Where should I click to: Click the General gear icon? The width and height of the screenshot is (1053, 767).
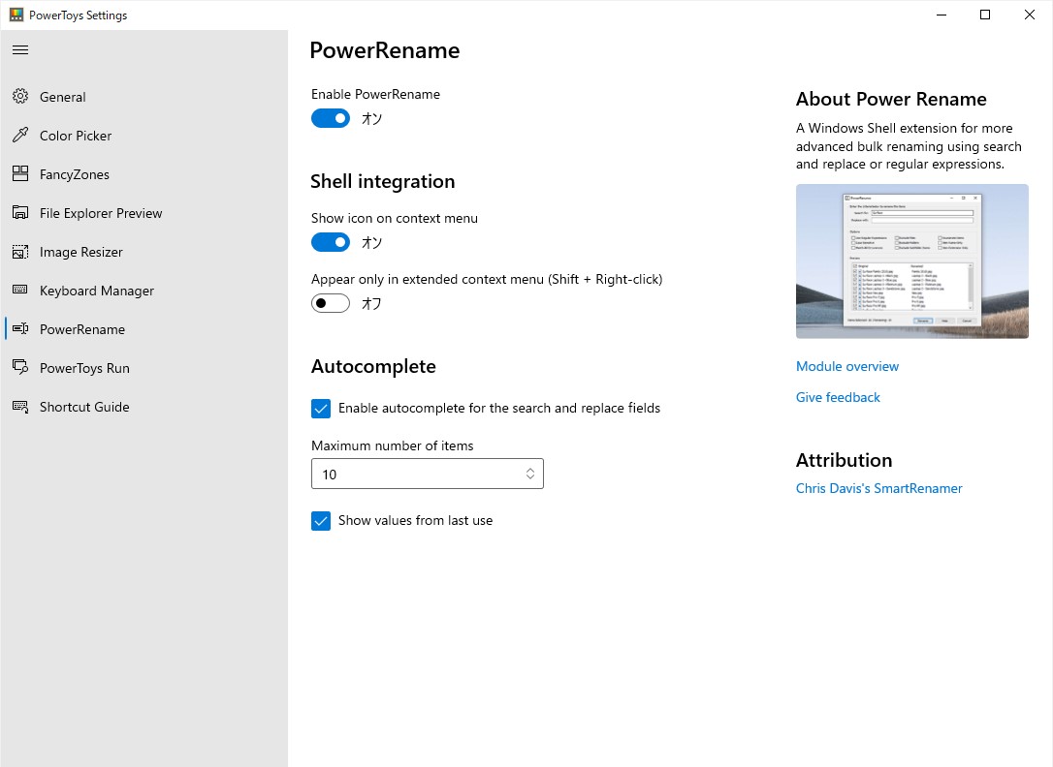pyautogui.click(x=20, y=97)
